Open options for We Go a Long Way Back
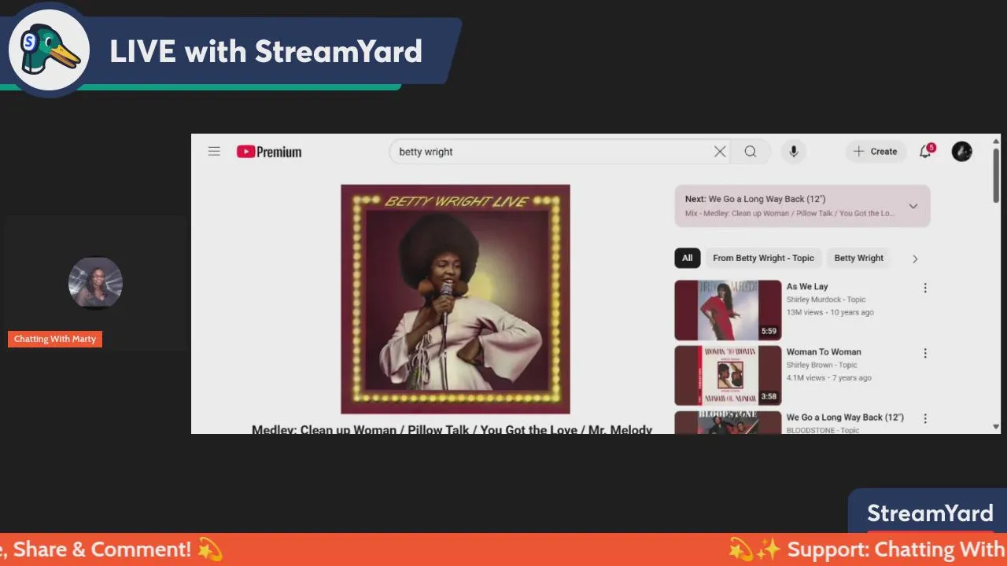This screenshot has width=1007, height=566. (x=925, y=418)
